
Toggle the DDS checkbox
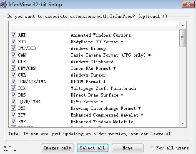[13, 95]
